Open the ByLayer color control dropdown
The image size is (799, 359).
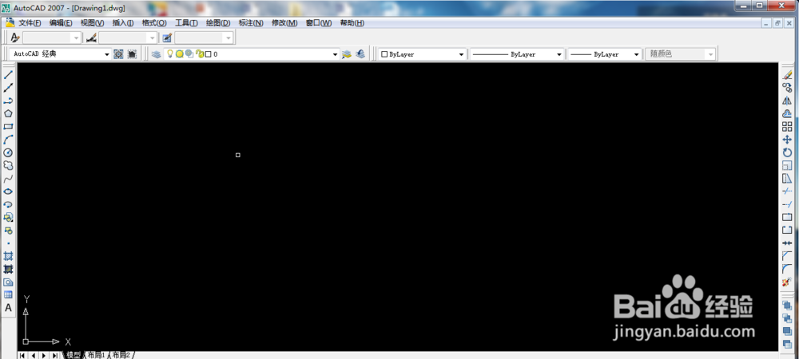pyautogui.click(x=461, y=54)
